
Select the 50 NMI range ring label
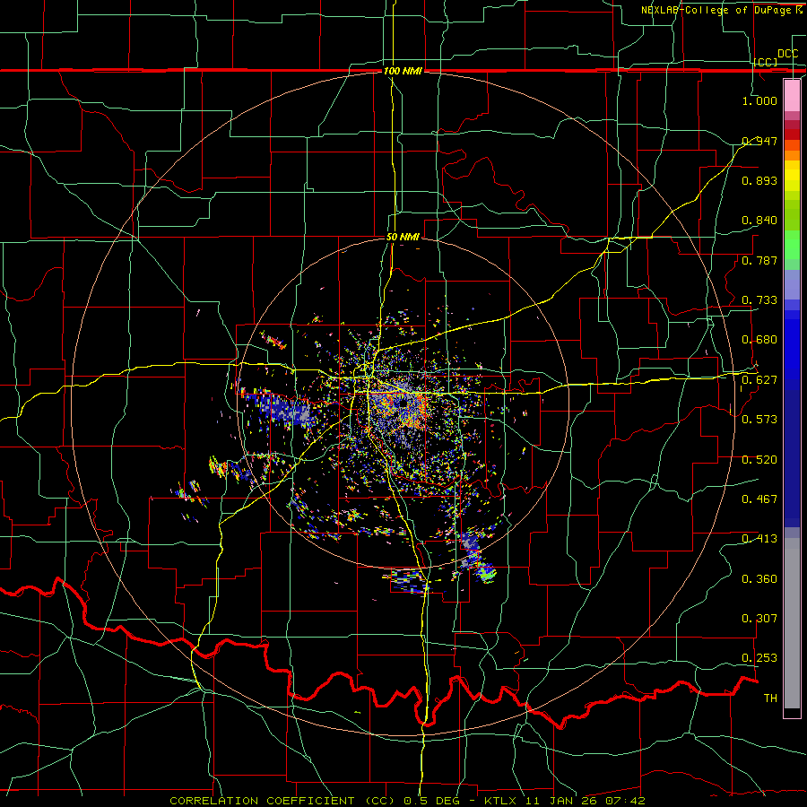point(403,237)
